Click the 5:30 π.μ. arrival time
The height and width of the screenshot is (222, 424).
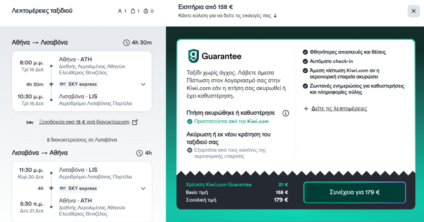(31, 204)
